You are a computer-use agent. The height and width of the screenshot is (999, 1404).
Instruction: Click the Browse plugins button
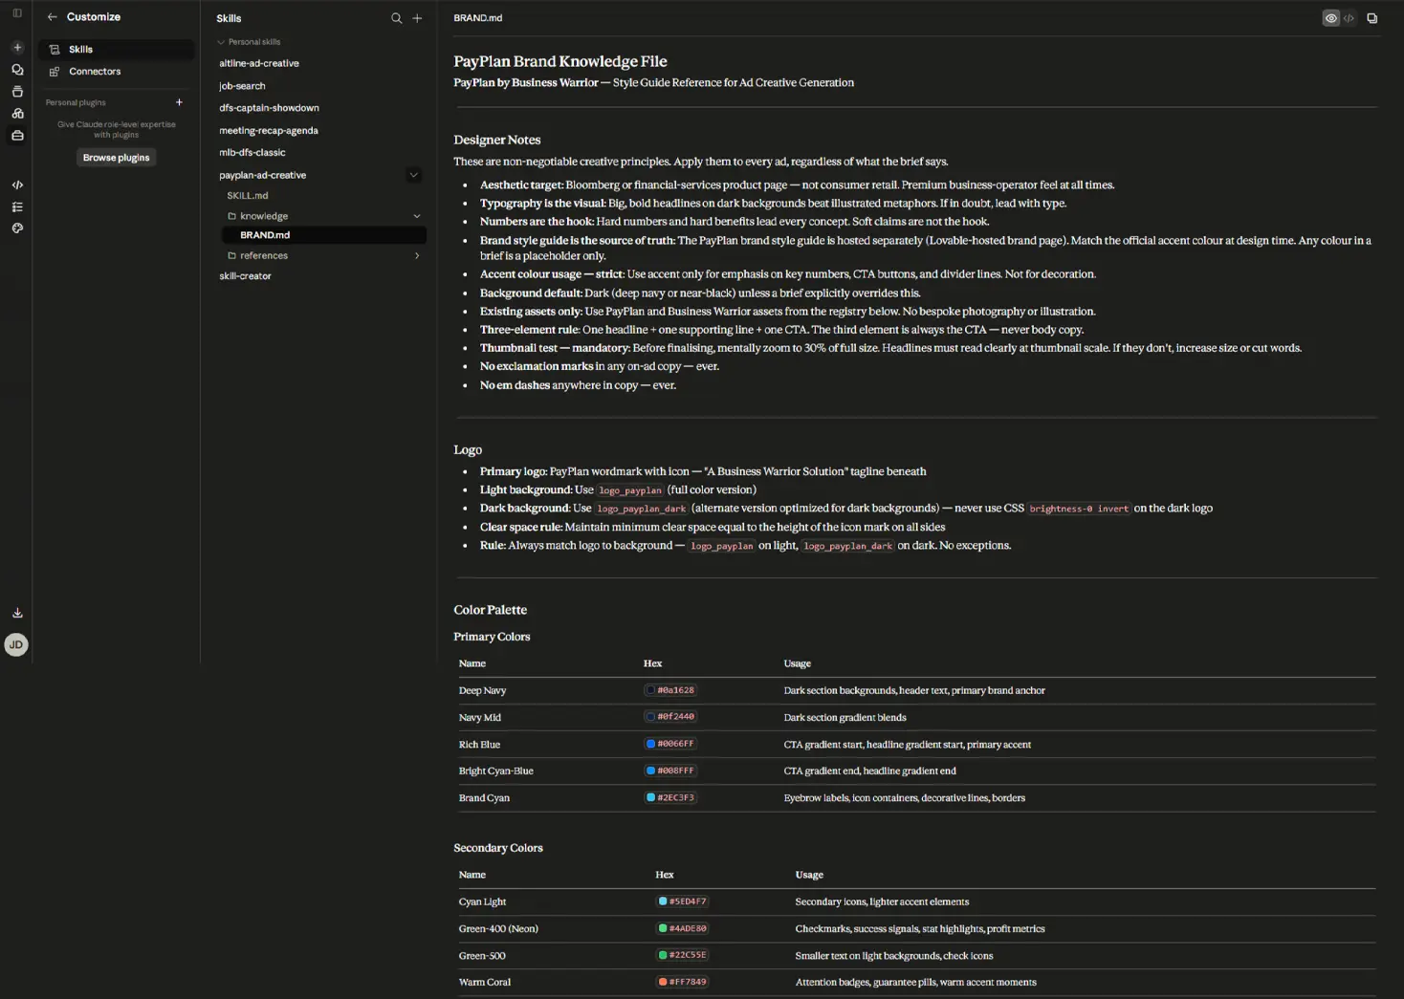tap(116, 158)
